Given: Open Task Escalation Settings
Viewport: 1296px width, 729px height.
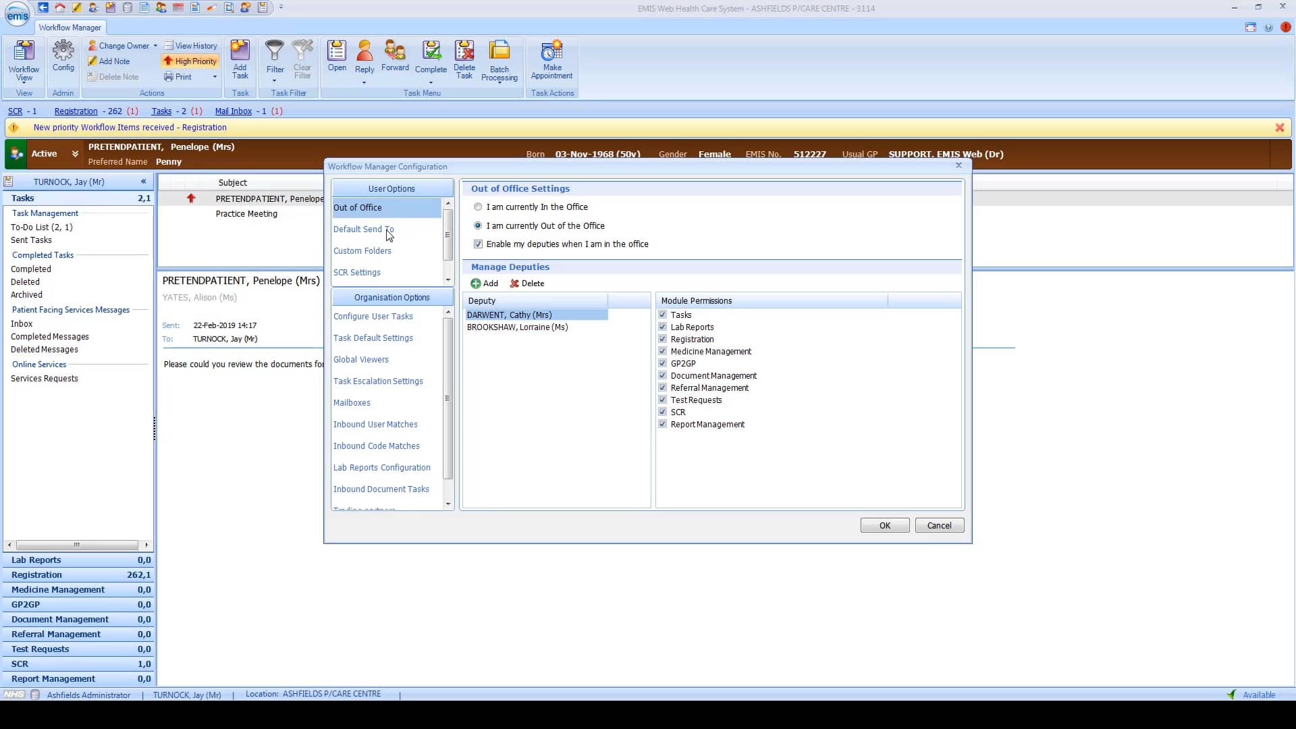Looking at the screenshot, I should click(x=378, y=381).
